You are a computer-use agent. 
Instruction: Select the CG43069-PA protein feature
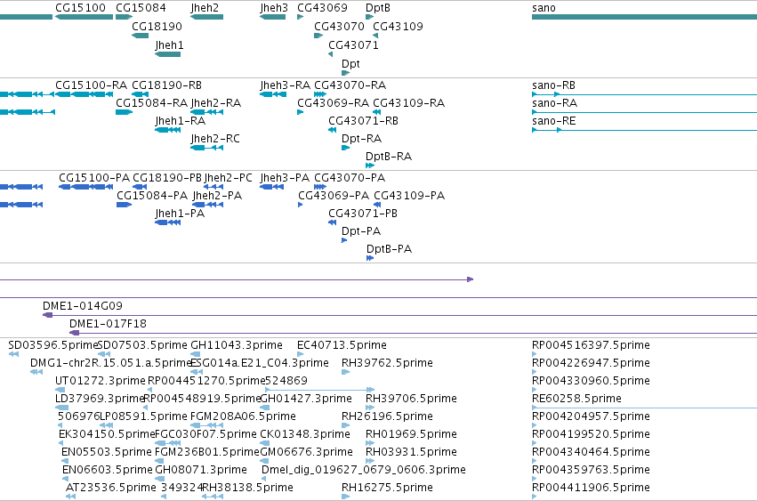(301, 205)
